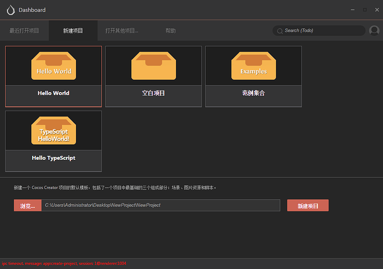Select the Hello TypeScript template label
Viewport: 383px width, 269px height.
click(x=53, y=158)
